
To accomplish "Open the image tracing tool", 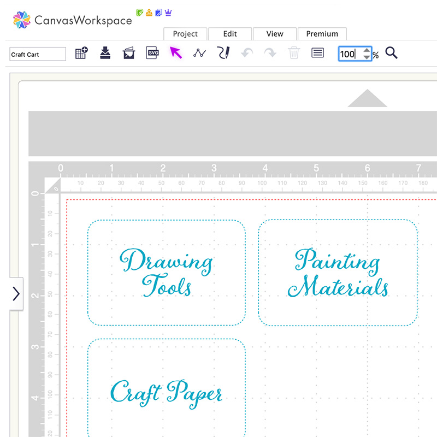I will (129, 54).
